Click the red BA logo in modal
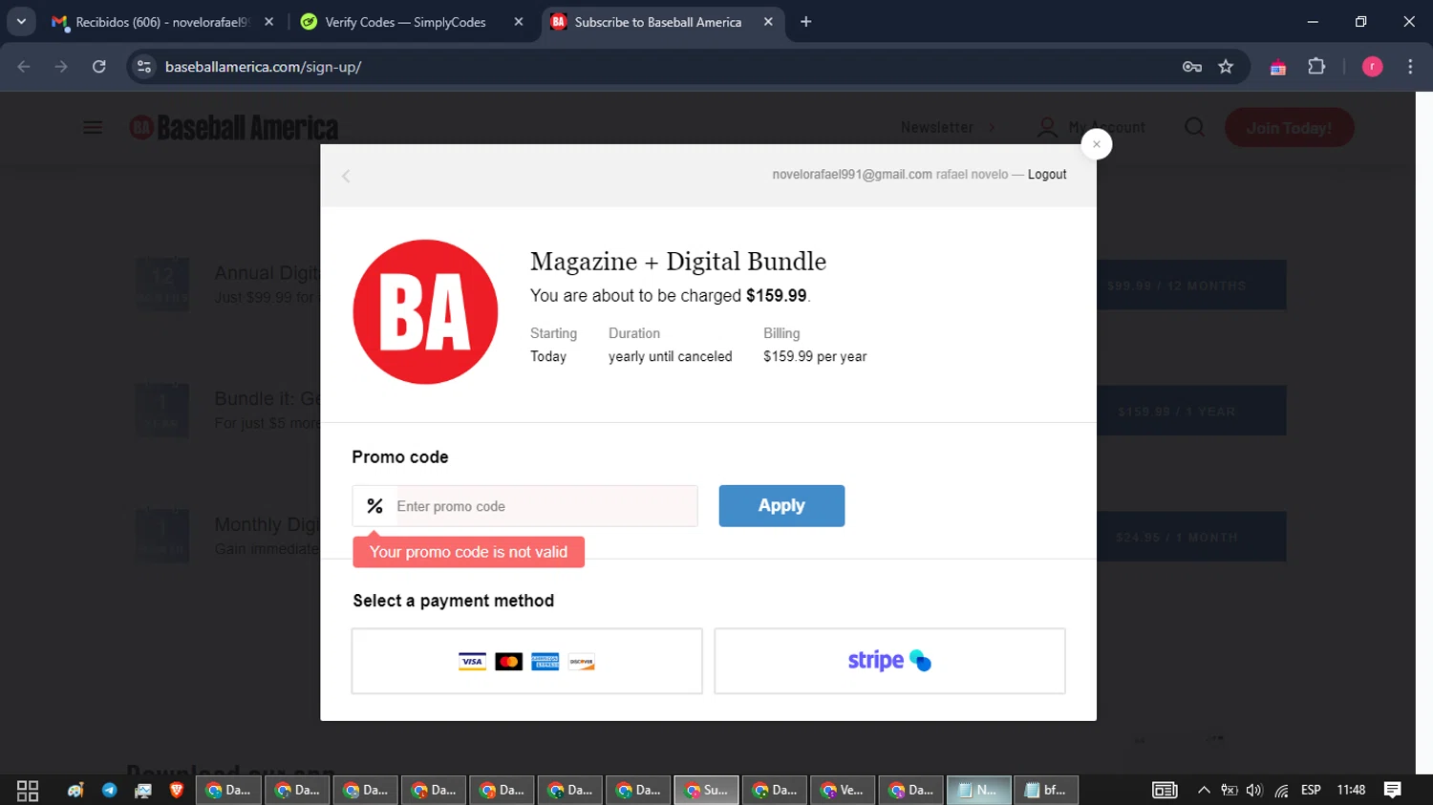 [x=425, y=311]
